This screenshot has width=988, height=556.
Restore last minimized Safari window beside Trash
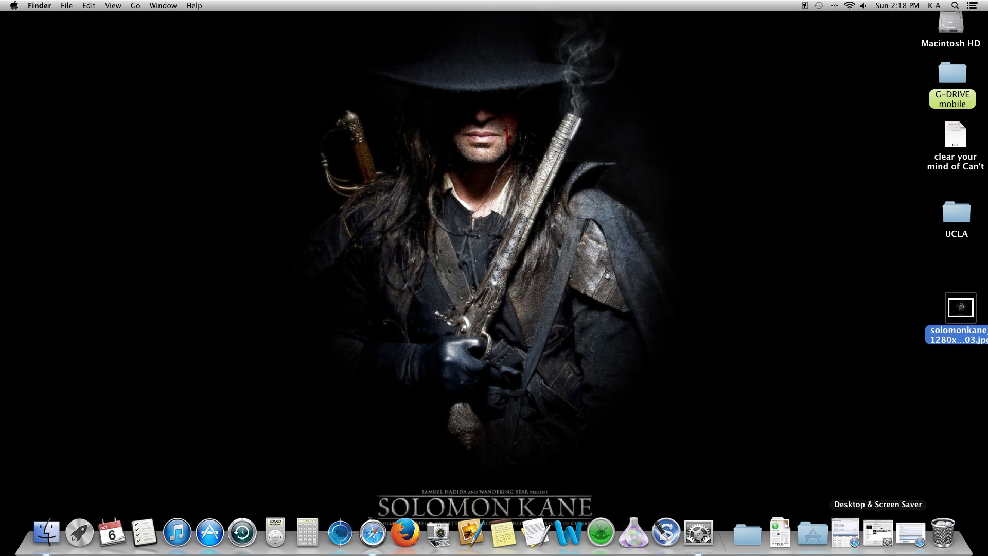(910, 534)
